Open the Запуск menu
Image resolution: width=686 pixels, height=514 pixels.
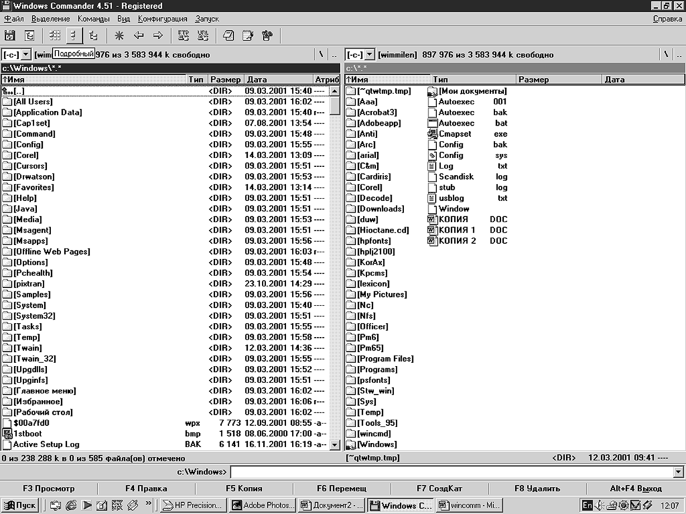point(207,19)
